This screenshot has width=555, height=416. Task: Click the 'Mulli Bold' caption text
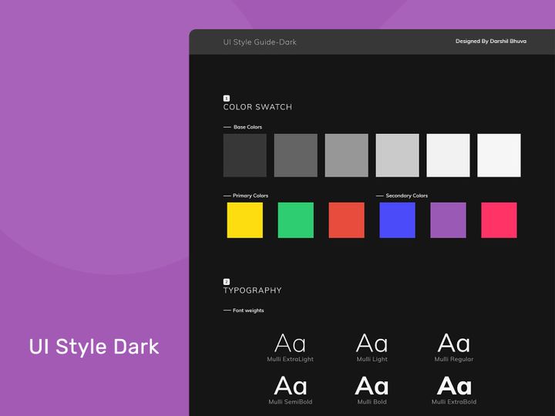click(x=372, y=402)
